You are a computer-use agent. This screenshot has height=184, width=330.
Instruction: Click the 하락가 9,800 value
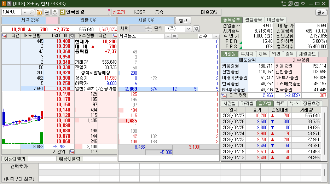111,84
